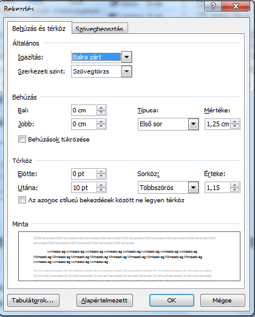
Task: Decrease the Mértéke value
Action: click(235, 126)
